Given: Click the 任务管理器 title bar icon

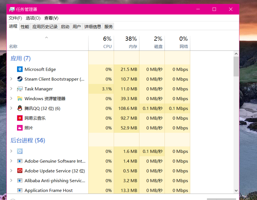Looking at the screenshot, I should [12, 9].
